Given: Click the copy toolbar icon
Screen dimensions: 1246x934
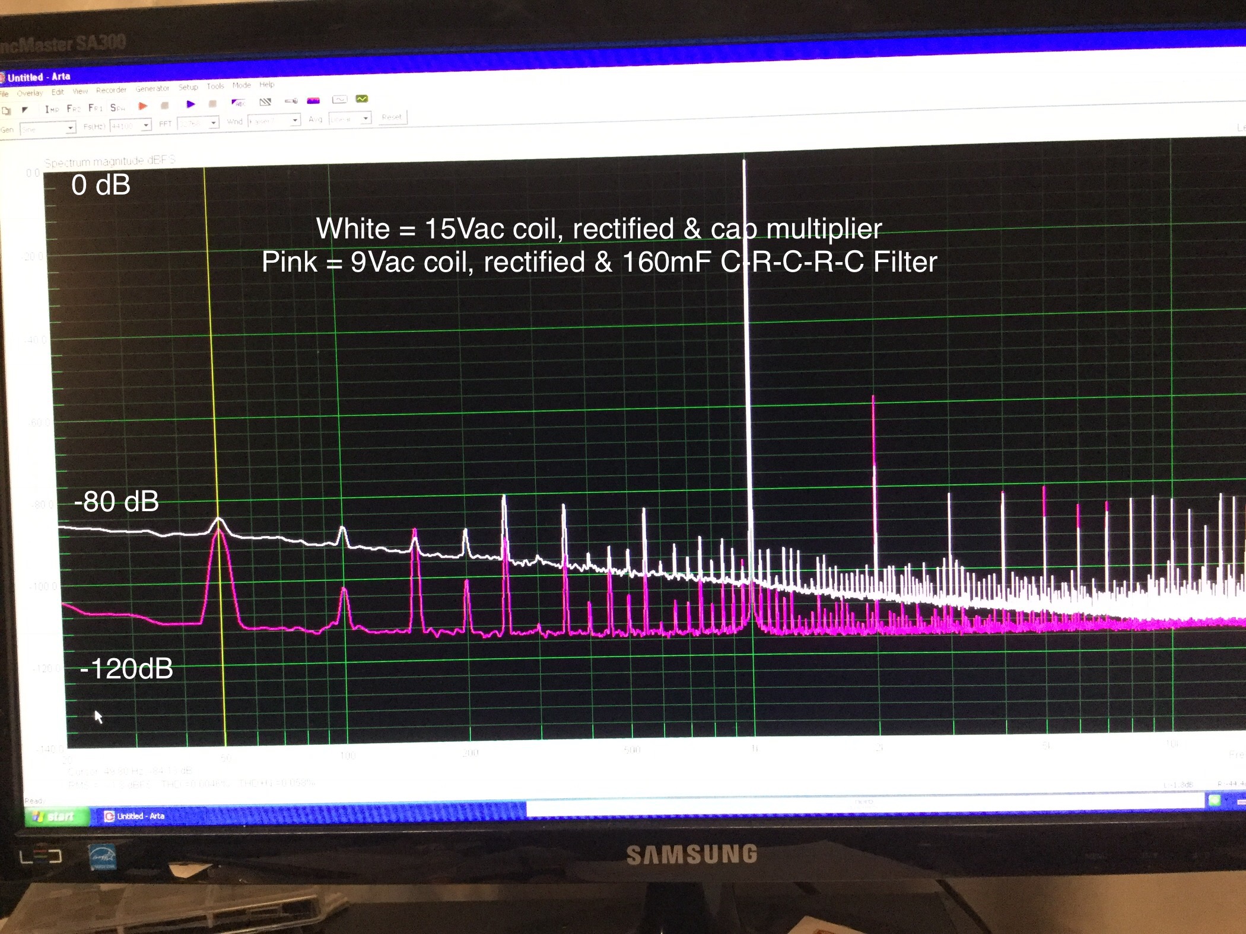Looking at the screenshot, I should tap(6, 111).
